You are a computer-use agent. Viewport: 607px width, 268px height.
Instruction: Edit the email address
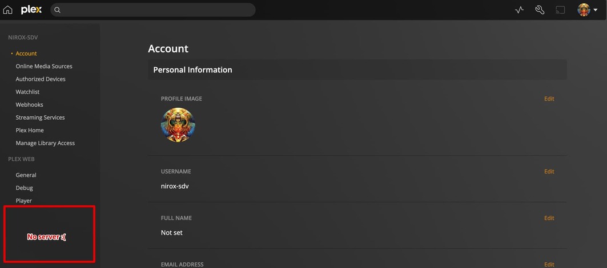pyautogui.click(x=549, y=264)
